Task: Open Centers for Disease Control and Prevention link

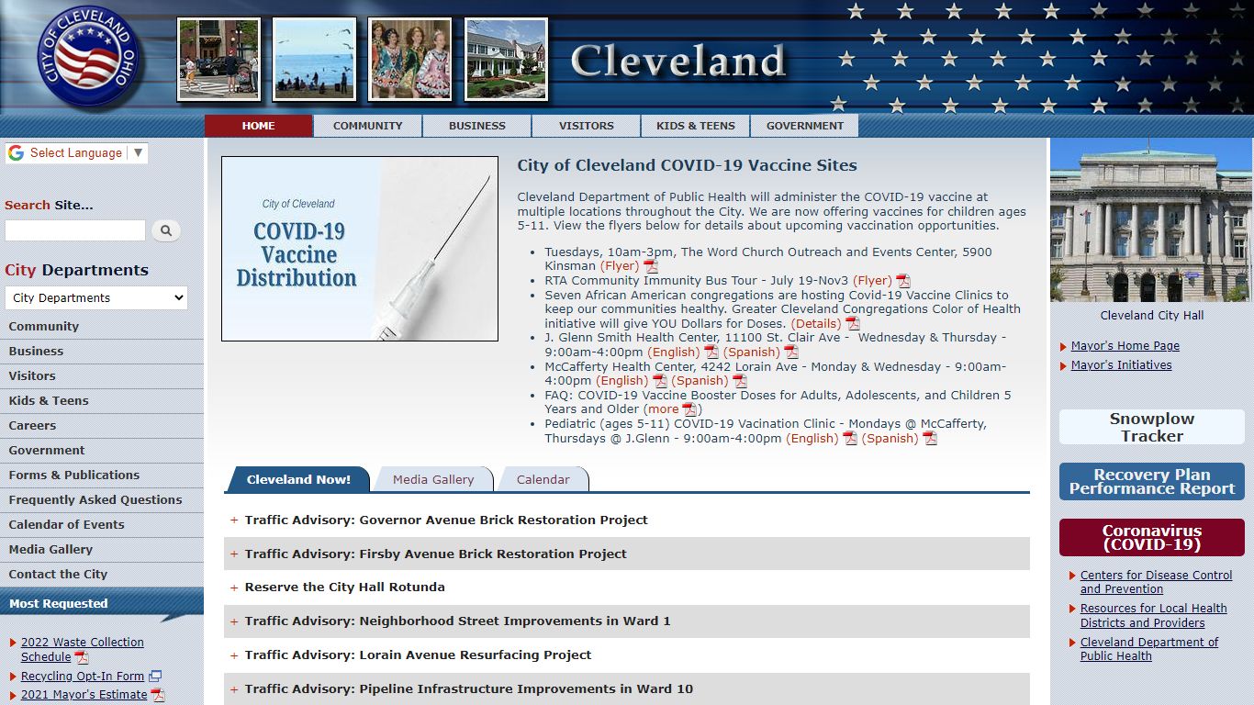Action: pyautogui.click(x=1157, y=582)
